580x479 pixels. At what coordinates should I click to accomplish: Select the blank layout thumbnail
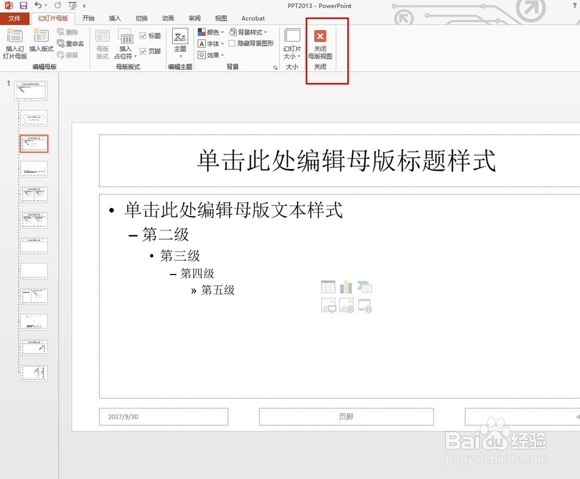34,271
